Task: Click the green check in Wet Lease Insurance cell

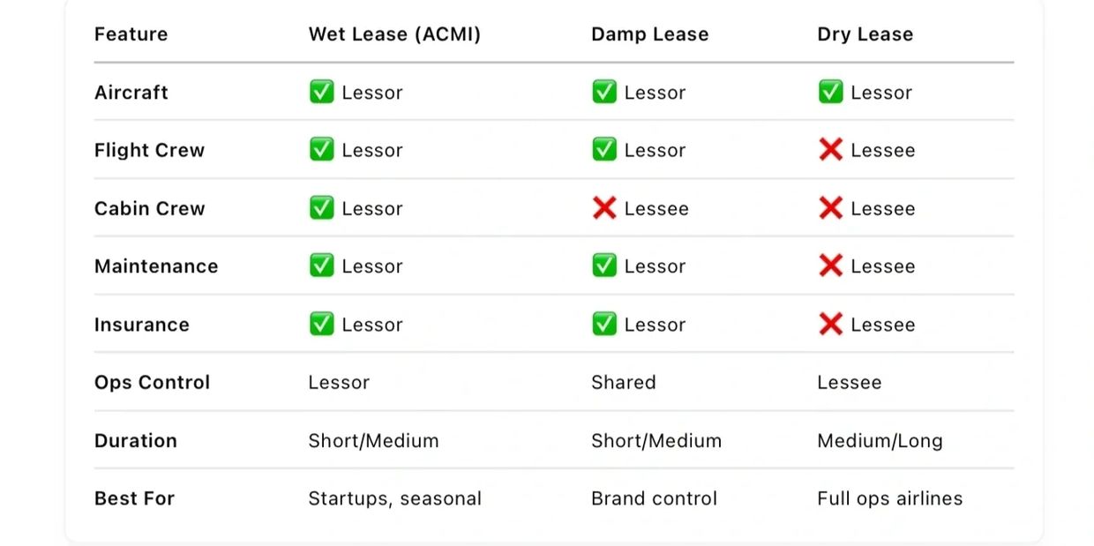Action: click(321, 324)
